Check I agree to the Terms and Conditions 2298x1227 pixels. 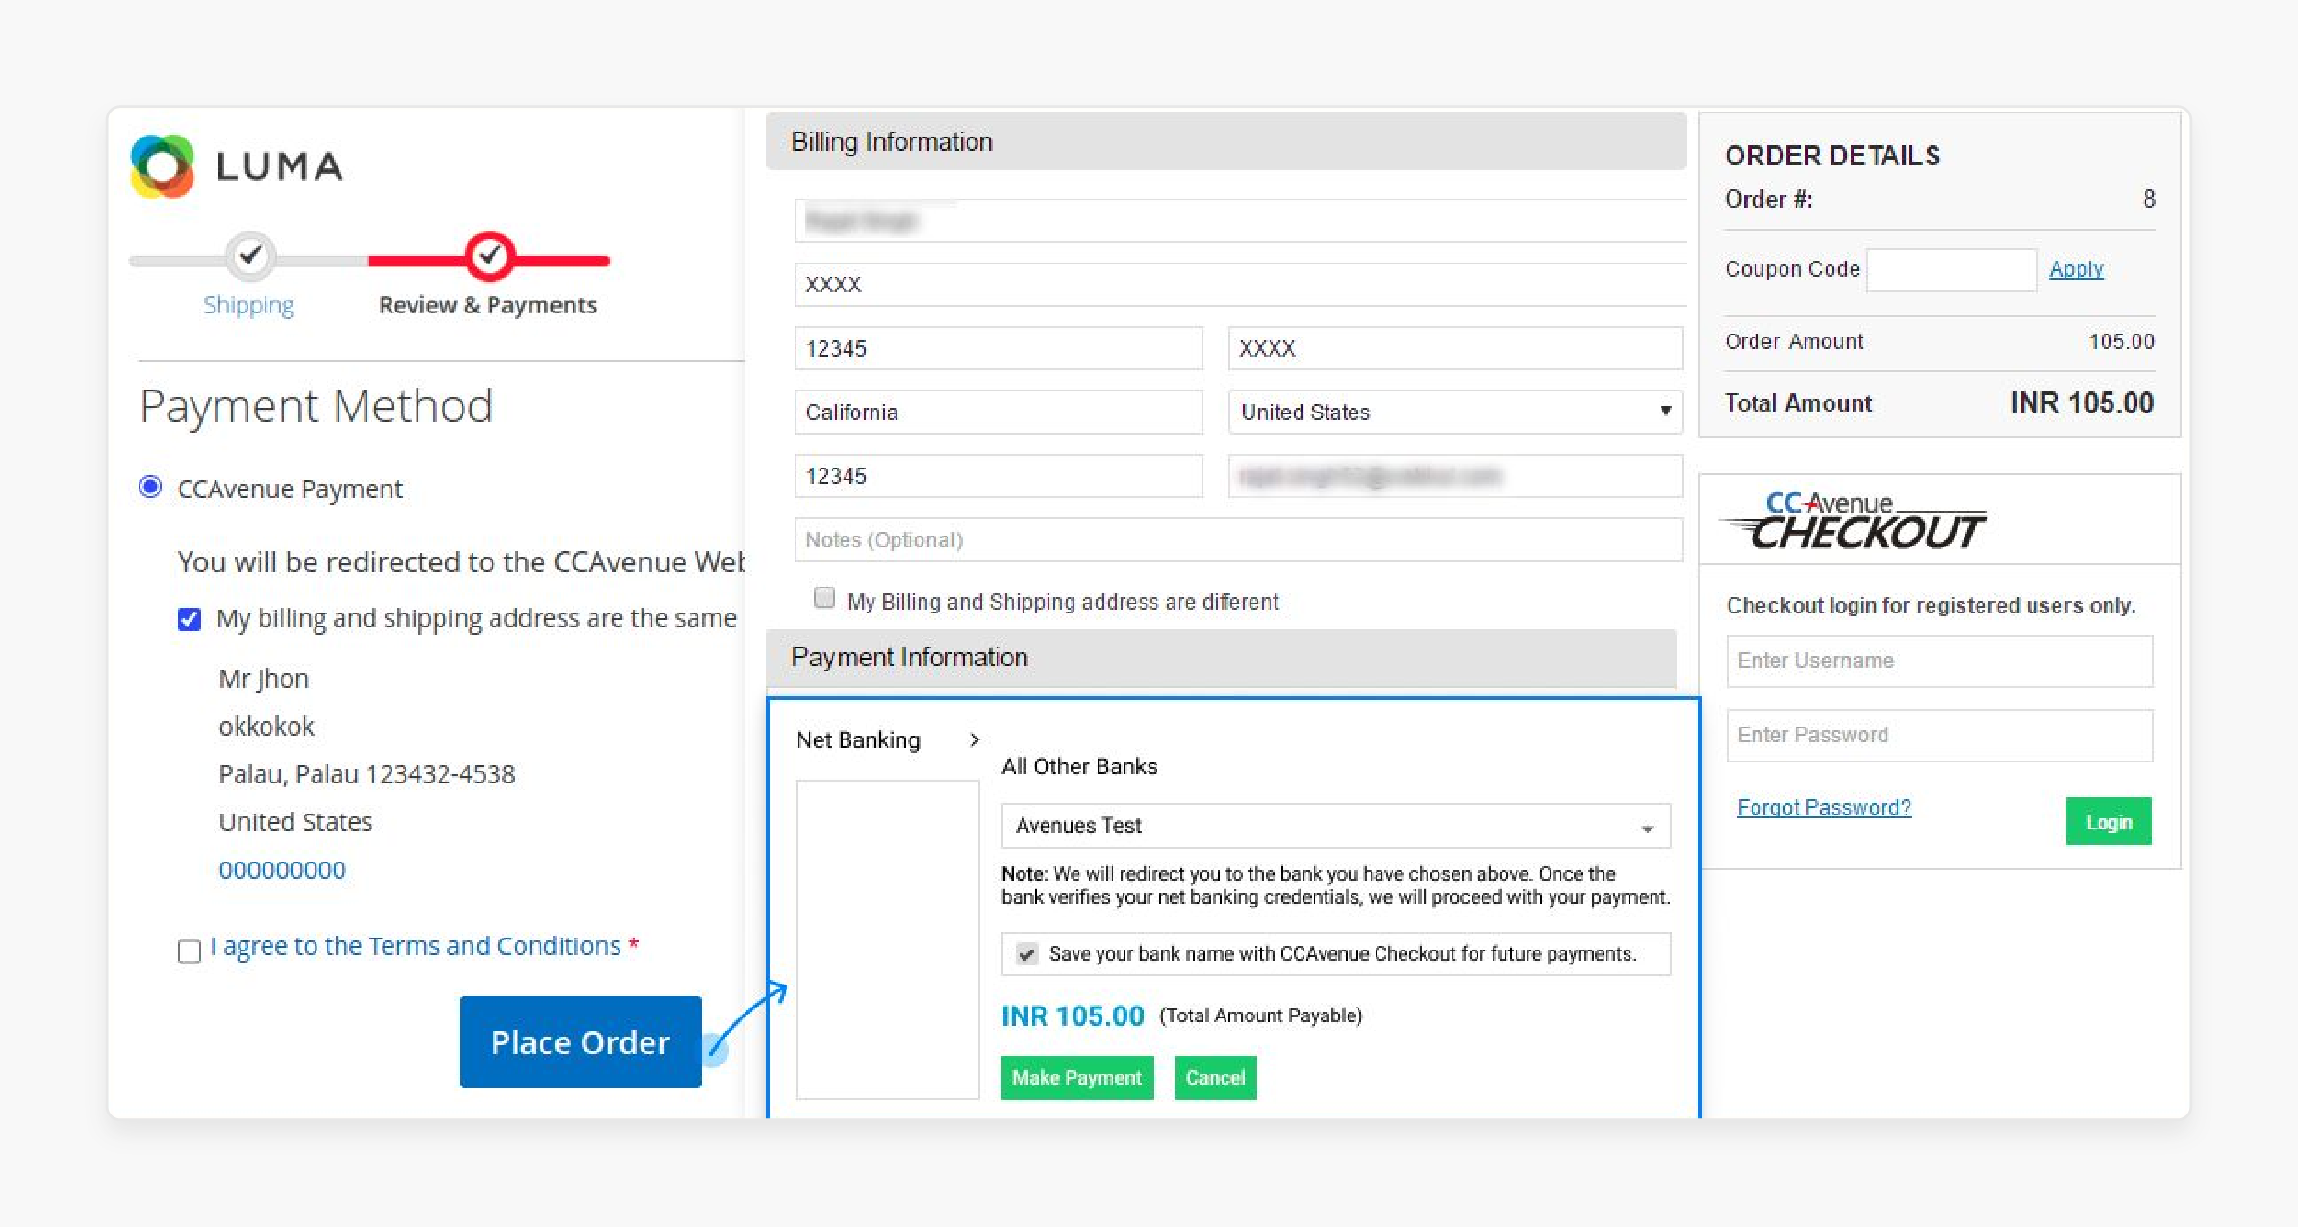(x=189, y=950)
